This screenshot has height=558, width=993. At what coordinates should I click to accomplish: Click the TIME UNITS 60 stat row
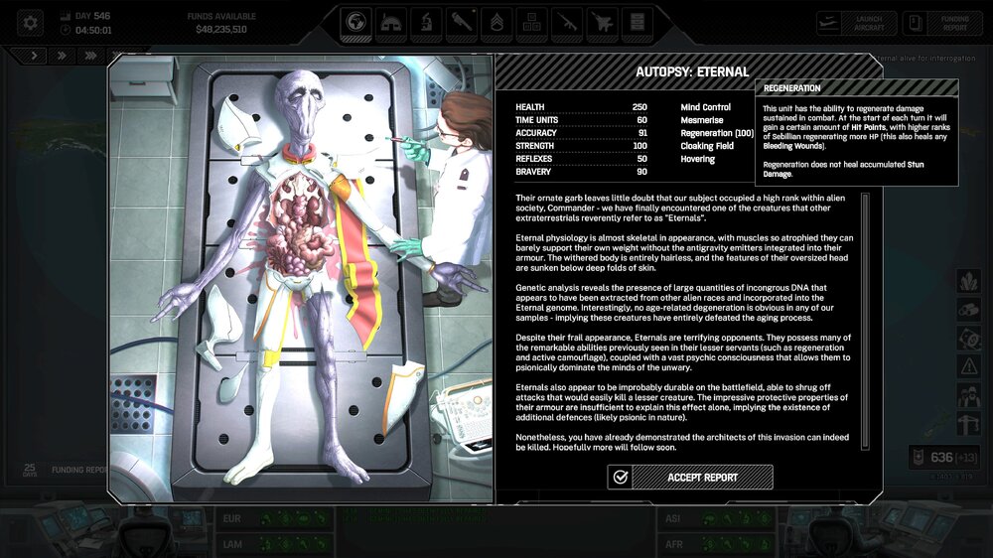point(581,120)
